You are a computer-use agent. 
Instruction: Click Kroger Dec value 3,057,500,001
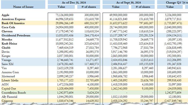pyautogui.click(x=65, y=56)
